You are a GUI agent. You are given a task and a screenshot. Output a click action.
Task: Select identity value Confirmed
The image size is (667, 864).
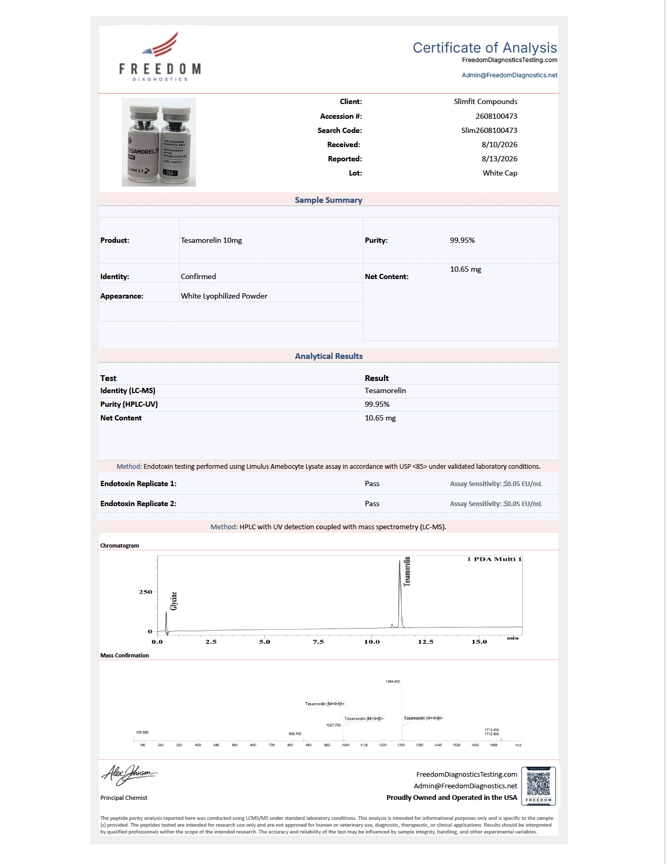pyautogui.click(x=198, y=276)
